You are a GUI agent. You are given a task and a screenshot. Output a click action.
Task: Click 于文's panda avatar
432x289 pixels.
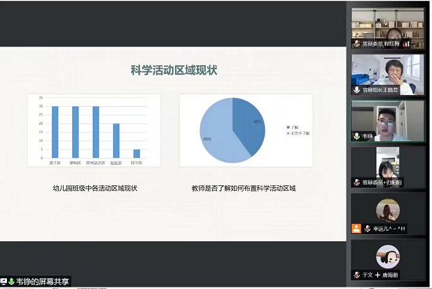[388, 257]
